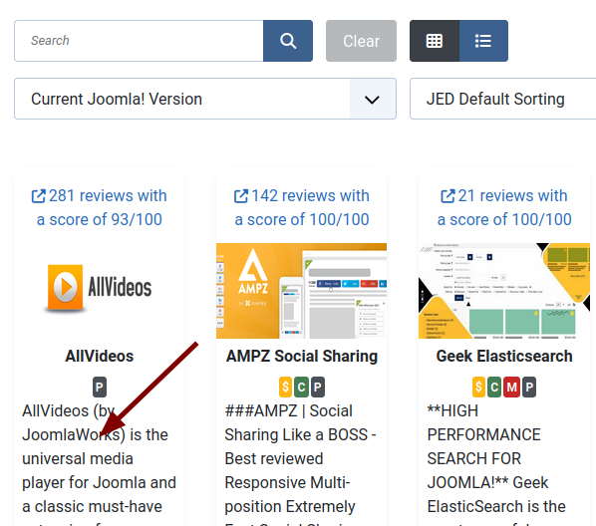Focus the Search input field

[x=139, y=41]
